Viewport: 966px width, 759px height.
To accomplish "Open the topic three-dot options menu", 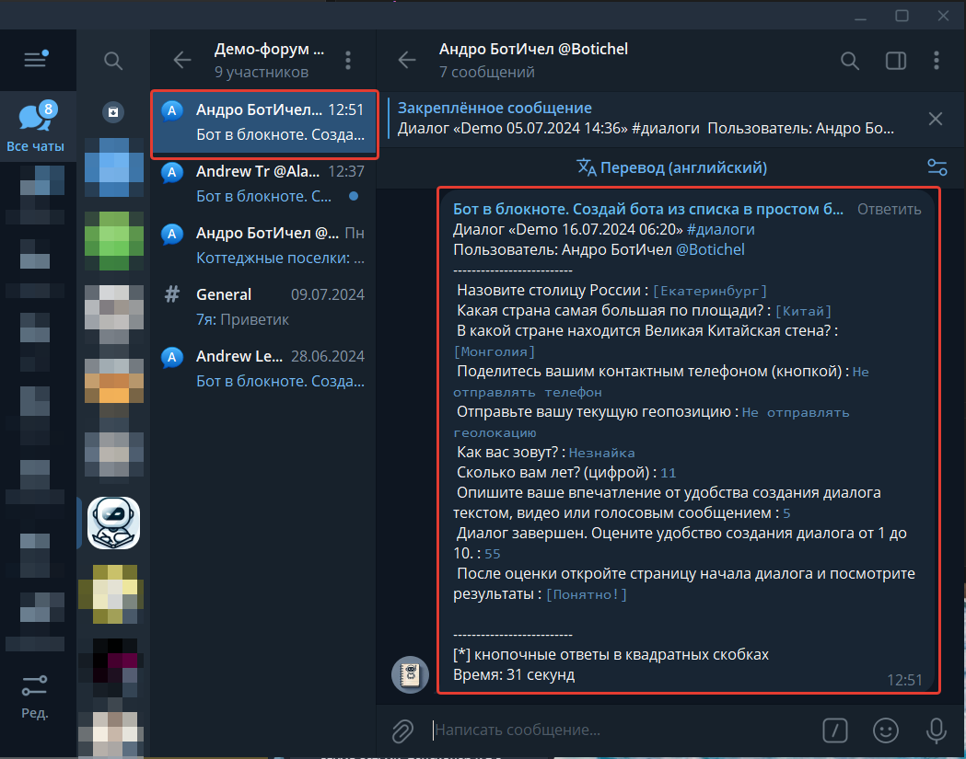I will (x=937, y=61).
